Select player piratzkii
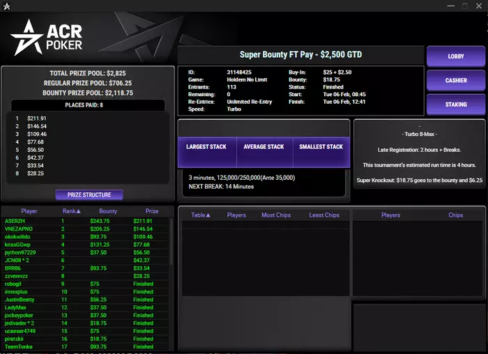Image resolution: width=488 pixels, height=354 pixels. pos(85,339)
